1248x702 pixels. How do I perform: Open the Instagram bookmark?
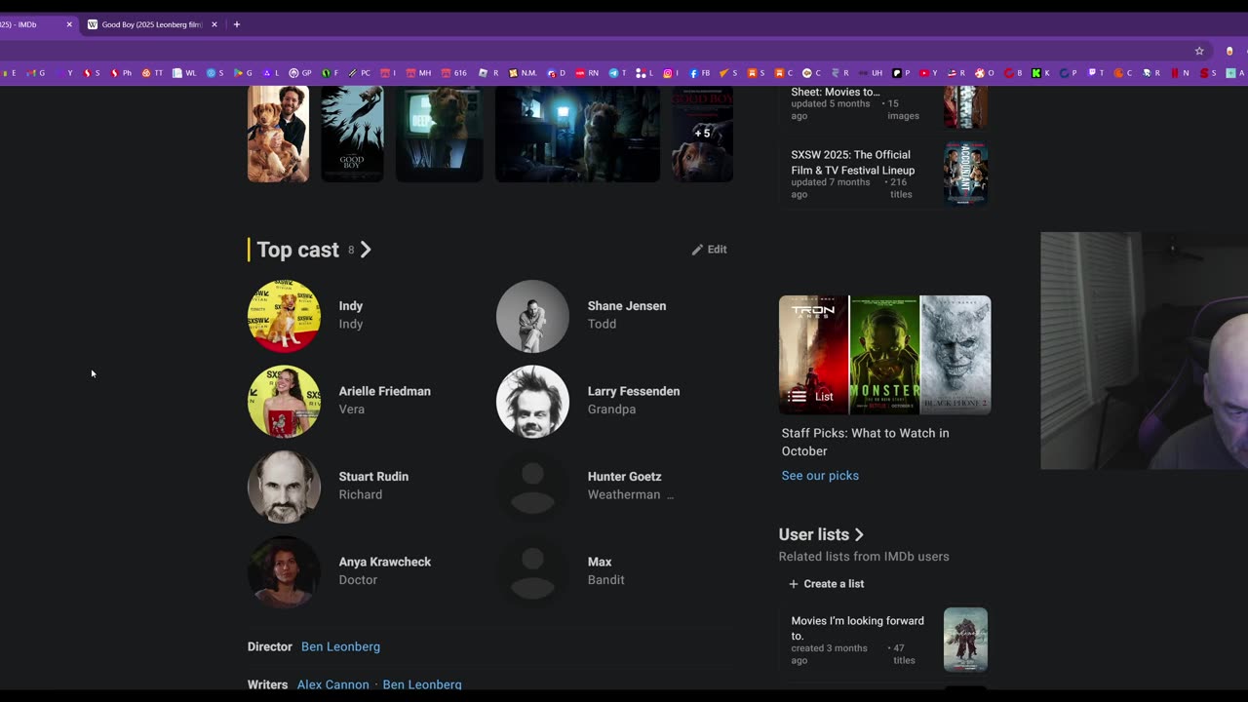tap(673, 73)
